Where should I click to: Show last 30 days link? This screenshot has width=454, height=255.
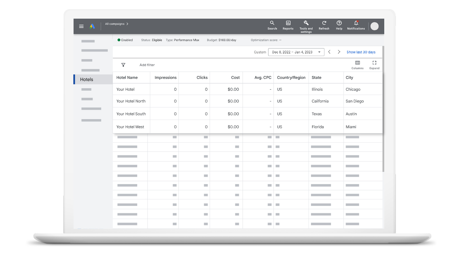pos(361,52)
